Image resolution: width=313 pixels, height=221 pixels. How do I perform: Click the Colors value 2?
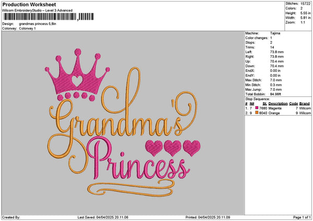302,8
